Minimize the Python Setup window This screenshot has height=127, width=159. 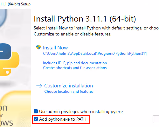point(147,4)
